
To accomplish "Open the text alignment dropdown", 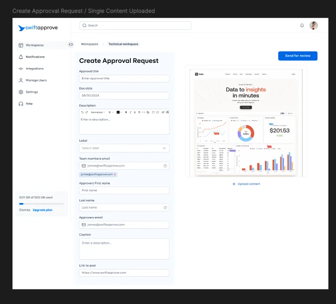I will pyautogui.click(x=111, y=112).
